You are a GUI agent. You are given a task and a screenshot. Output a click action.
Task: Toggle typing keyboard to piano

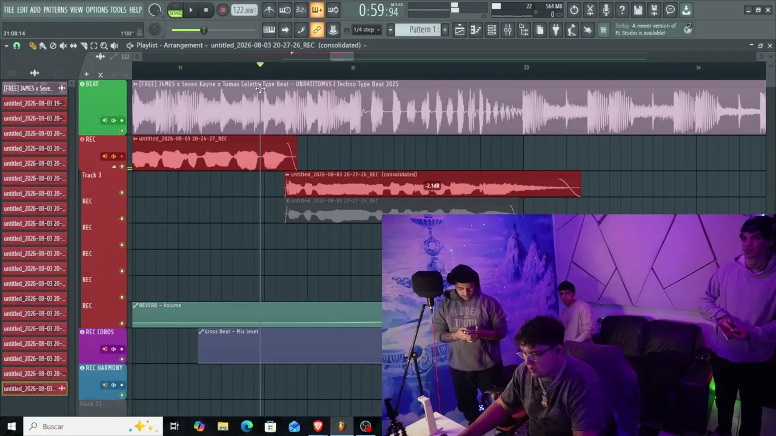tap(269, 30)
